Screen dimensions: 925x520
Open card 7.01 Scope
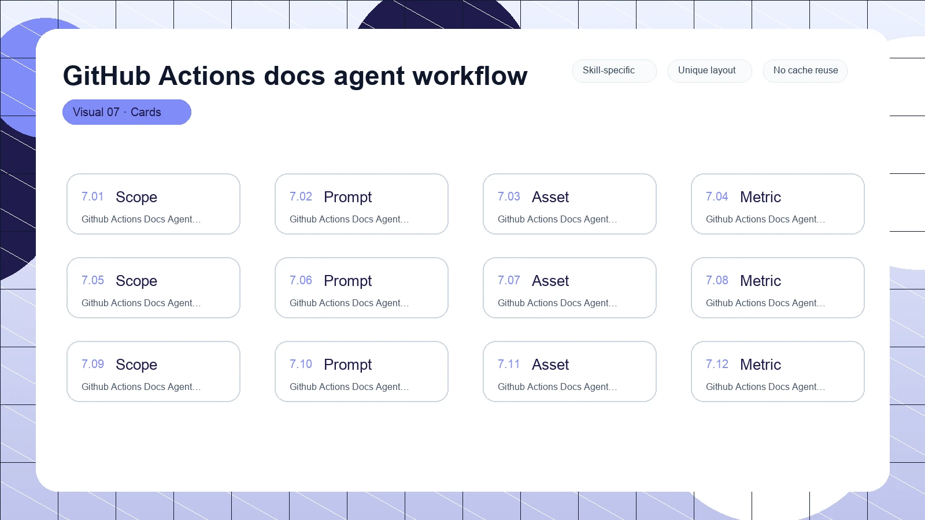pyautogui.click(x=153, y=204)
